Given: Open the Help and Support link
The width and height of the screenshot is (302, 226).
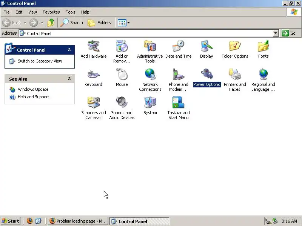Looking at the screenshot, I should click(33, 97).
